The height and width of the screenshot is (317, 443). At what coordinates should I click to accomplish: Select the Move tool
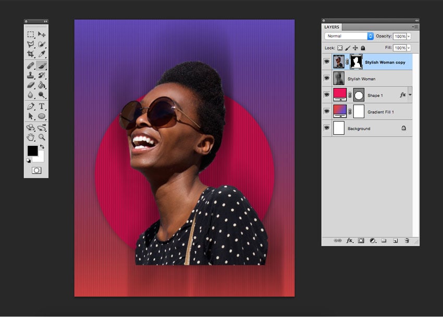click(42, 34)
